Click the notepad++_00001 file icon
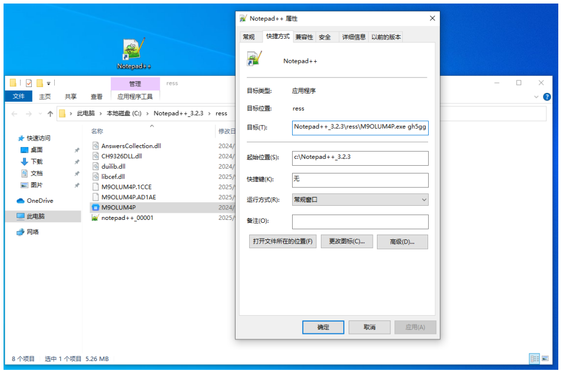563x371 pixels. 96,218
